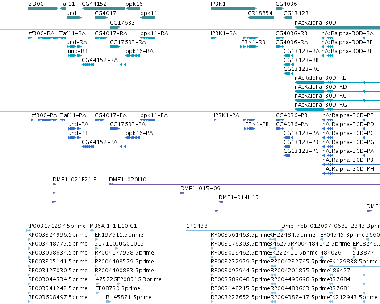The height and width of the screenshot is (304, 380).
Task: Click the zf30C-RA transcript
Action: pos(43,38)
